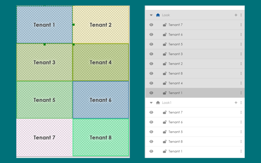
Task: Toggle visibility eye for Tenant 2
Action: (x=151, y=64)
